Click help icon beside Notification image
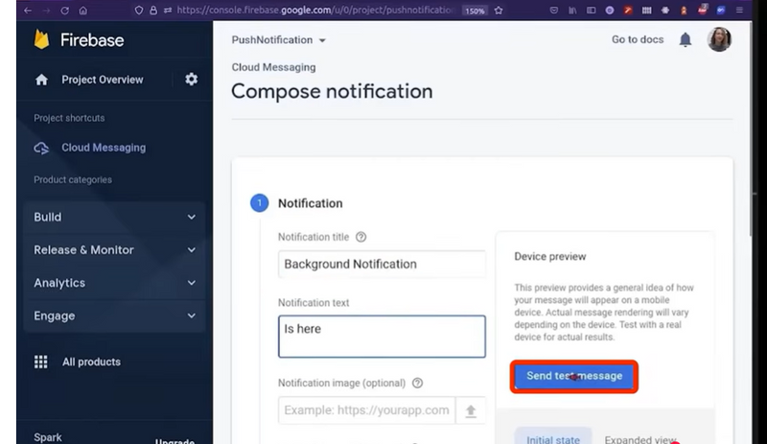Viewport: 767px width, 444px height. (x=417, y=383)
